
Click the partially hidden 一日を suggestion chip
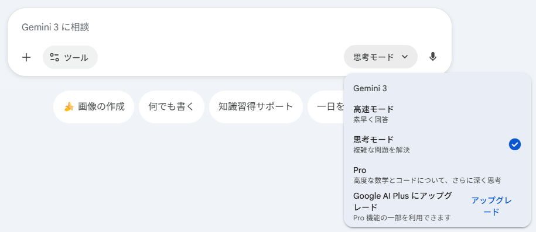pos(326,107)
